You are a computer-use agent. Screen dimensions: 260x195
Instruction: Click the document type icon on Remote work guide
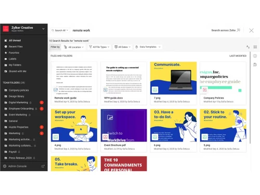[56, 89]
